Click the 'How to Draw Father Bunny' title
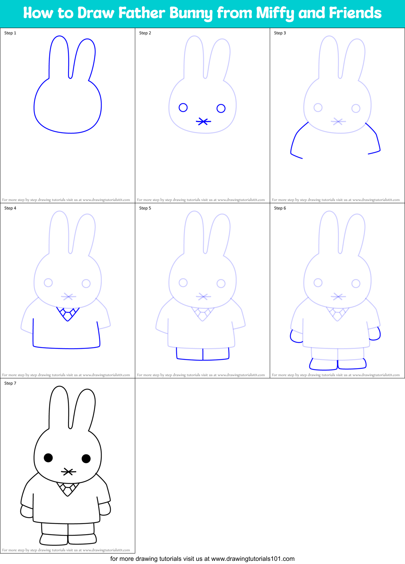Viewport: 405px width, 564px height. point(202,13)
